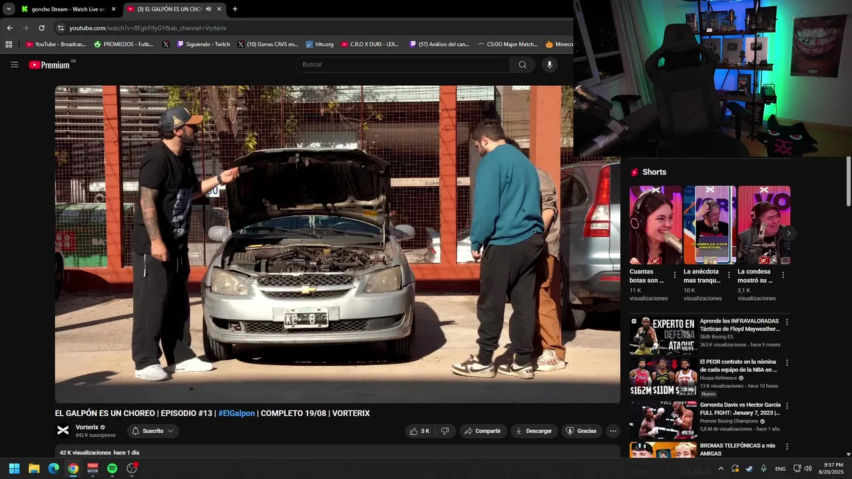Viewport: 852px width, 479px height.
Task: Show next Shorts with the arrow
Action: (789, 234)
